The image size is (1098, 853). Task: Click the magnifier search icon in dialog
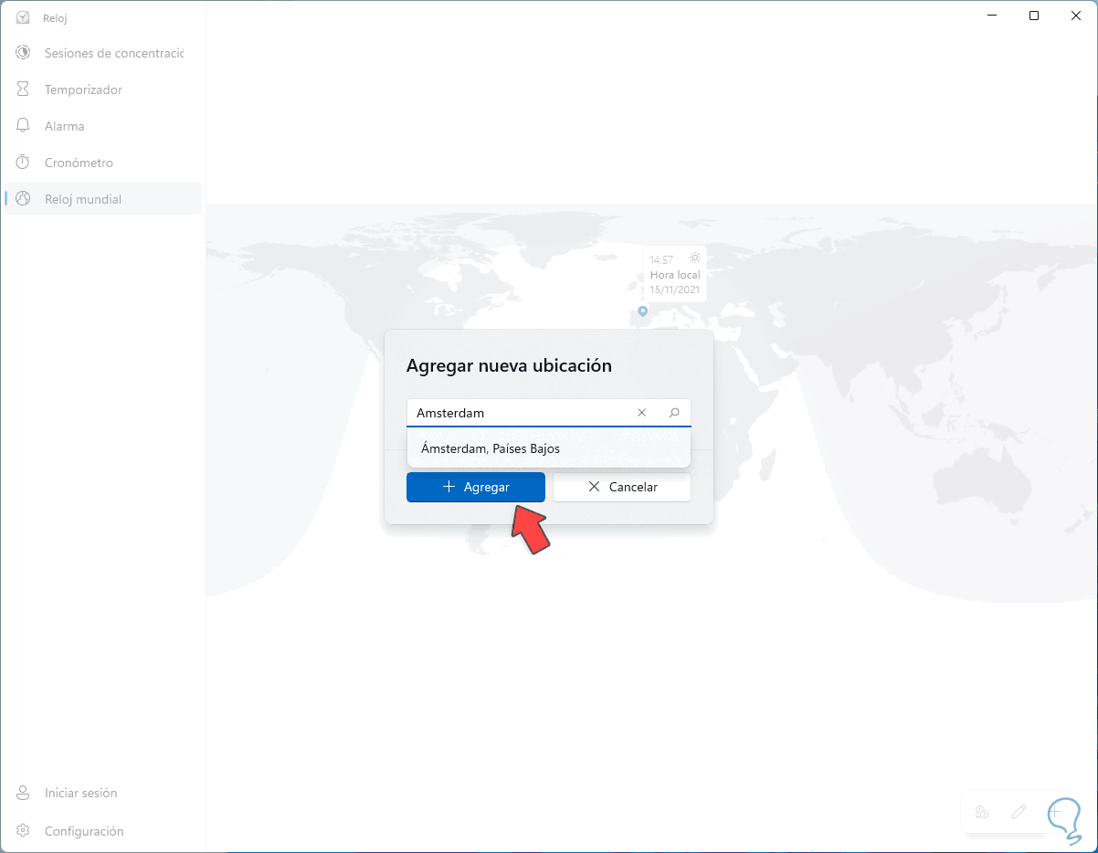(674, 413)
